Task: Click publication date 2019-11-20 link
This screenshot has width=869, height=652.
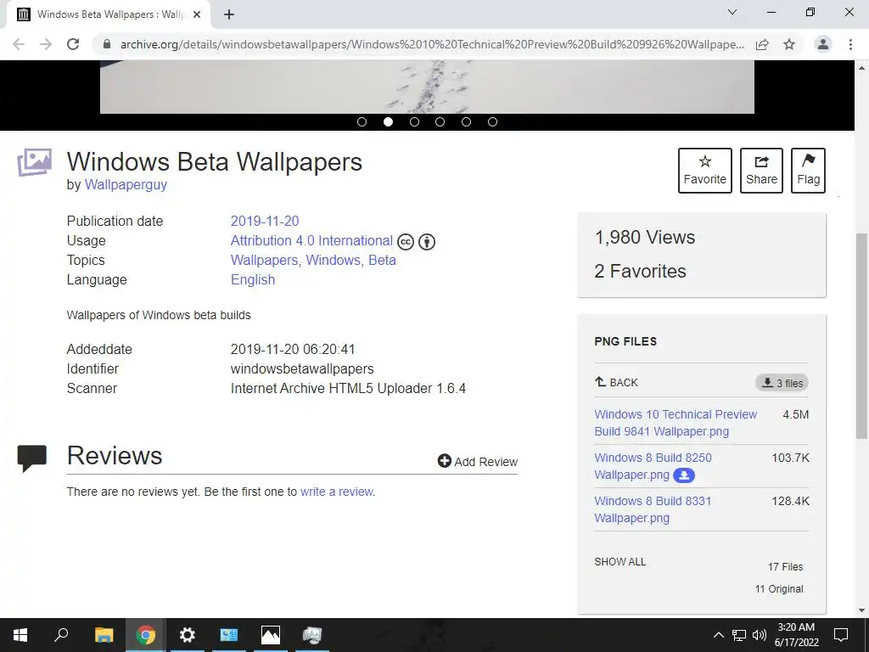Action: coord(265,222)
